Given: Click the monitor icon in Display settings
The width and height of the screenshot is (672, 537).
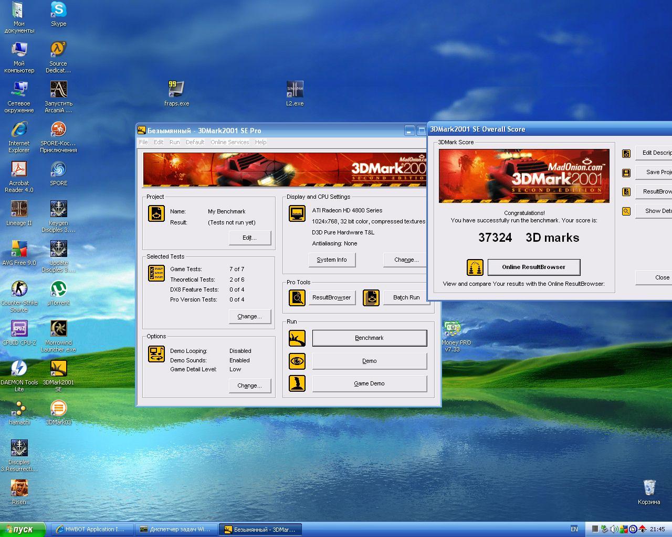Looking at the screenshot, I should click(297, 213).
